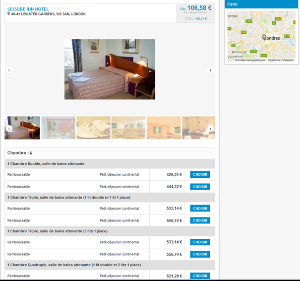The width and height of the screenshot is (300, 281).
Task: Select the fourth thumbnail photo
Action: (x=128, y=128)
